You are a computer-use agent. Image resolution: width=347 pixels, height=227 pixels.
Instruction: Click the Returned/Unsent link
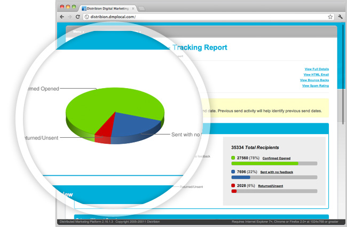coord(271,186)
